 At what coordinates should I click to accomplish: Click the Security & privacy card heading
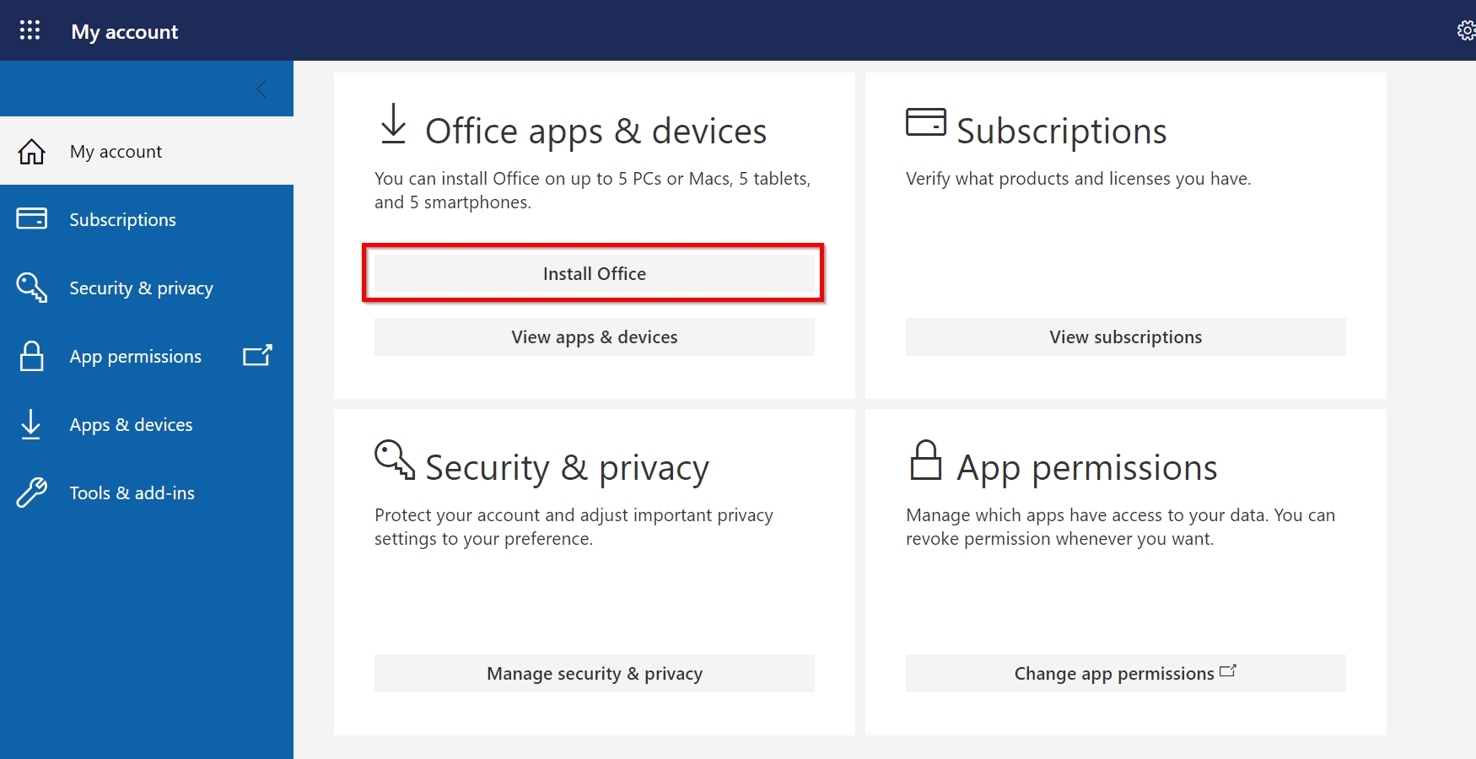coord(567,467)
